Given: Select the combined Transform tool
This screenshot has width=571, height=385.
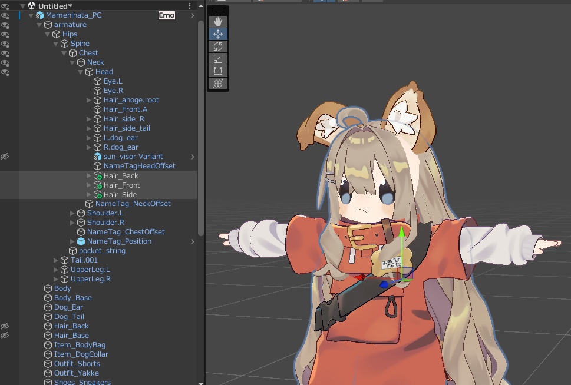Looking at the screenshot, I should coord(218,84).
